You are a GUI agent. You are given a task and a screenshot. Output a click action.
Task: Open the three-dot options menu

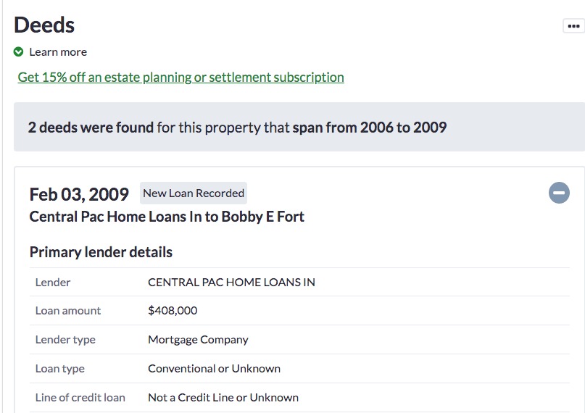(x=573, y=26)
